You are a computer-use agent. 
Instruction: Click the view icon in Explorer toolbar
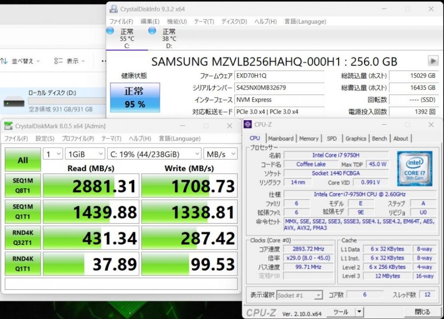[58, 61]
